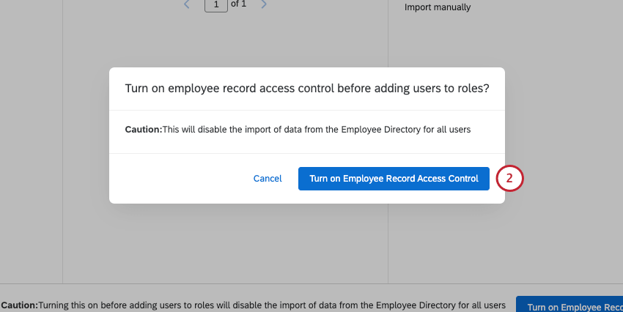Open the Import manually option
This screenshot has height=312, width=623.
pos(438,7)
